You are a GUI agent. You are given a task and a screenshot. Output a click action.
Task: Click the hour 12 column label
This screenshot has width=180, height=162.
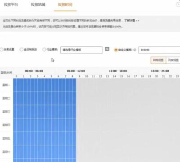click(100, 76)
